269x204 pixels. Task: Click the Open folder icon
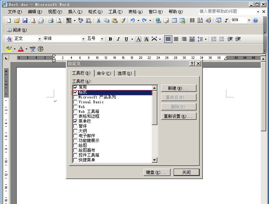(x=17, y=20)
